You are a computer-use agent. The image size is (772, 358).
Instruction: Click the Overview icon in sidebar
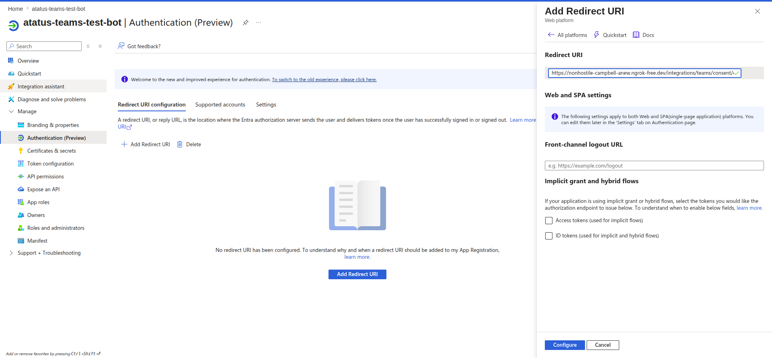pyautogui.click(x=11, y=61)
